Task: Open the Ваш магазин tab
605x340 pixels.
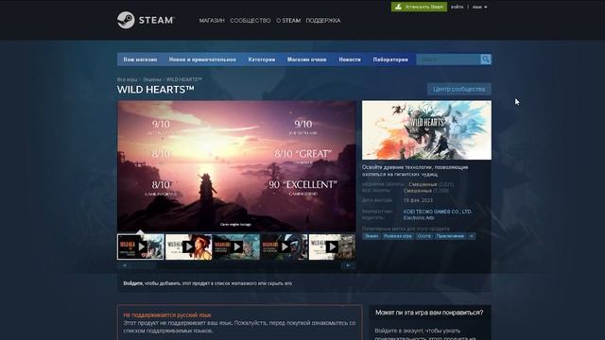Action: click(x=140, y=59)
